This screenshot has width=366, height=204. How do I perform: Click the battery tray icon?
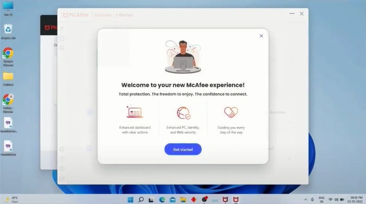(x=342, y=200)
